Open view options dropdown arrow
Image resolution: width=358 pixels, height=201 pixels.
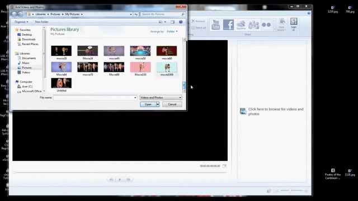click(165, 22)
